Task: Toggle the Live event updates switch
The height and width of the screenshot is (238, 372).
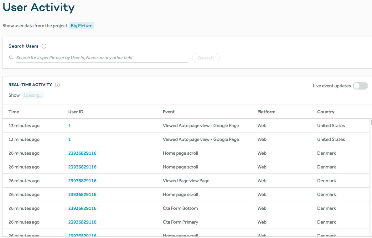Action: click(360, 86)
